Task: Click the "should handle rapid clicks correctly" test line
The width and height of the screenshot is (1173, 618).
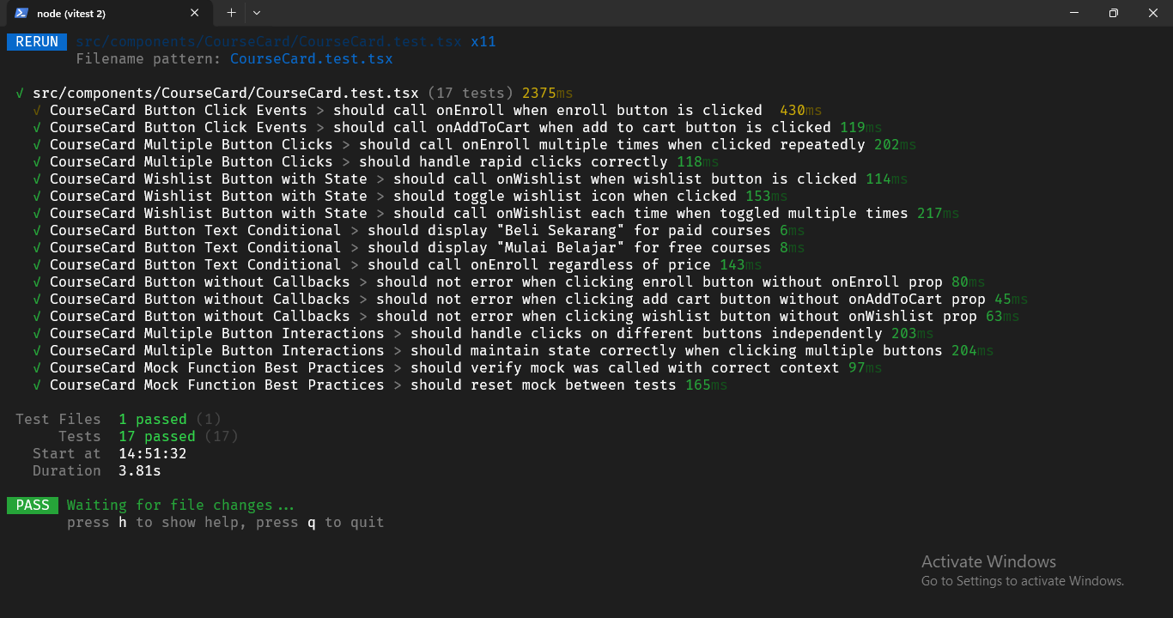Action: point(513,162)
